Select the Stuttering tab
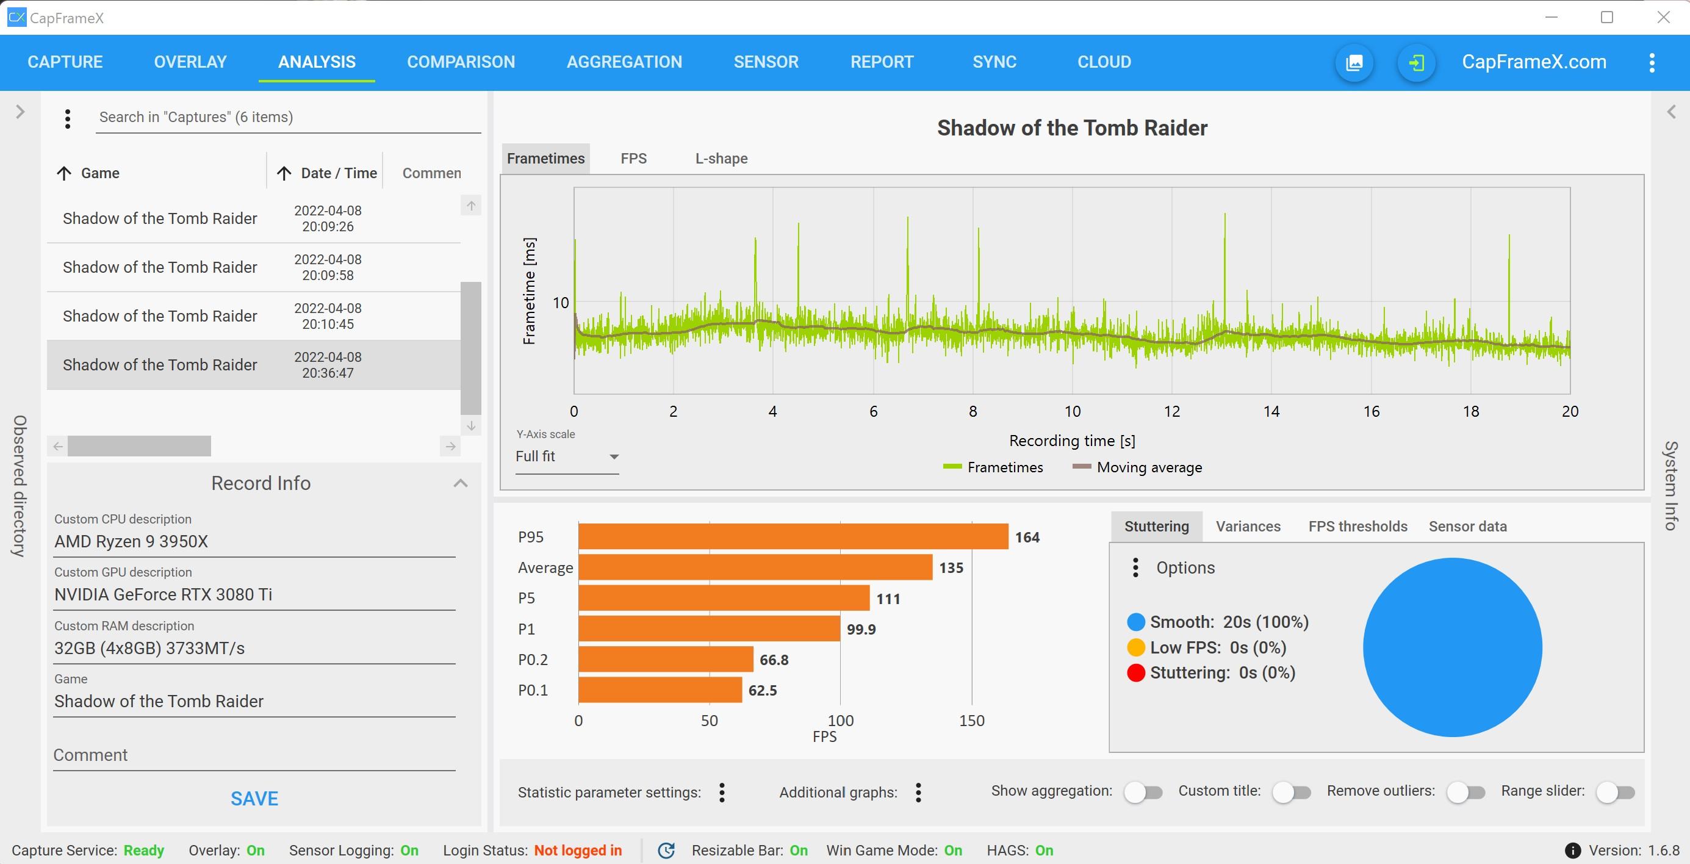 [x=1156, y=527]
